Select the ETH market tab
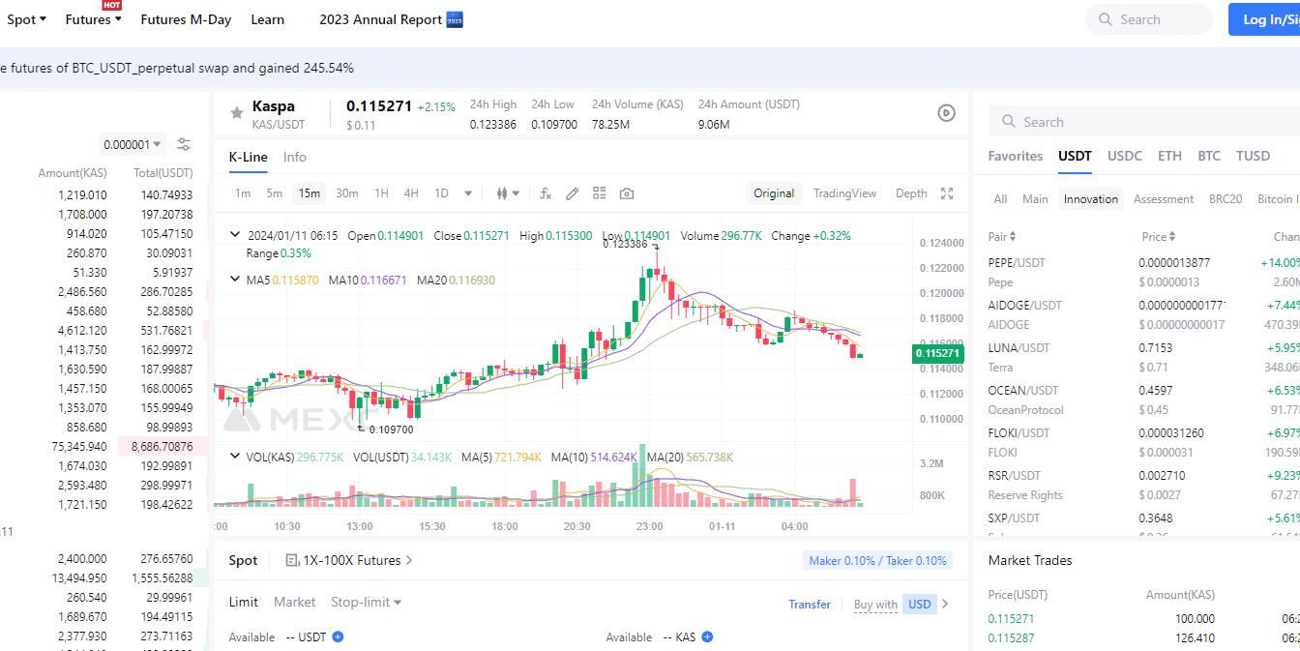This screenshot has height=651, width=1300. (1170, 156)
